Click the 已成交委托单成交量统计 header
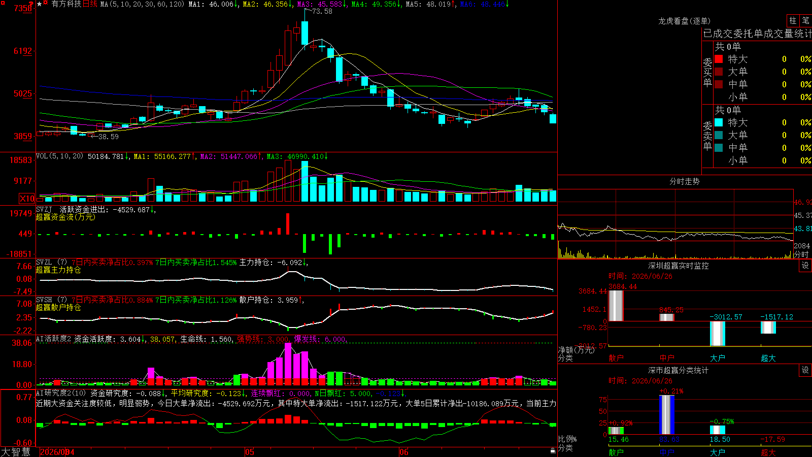The image size is (812, 457). click(757, 34)
